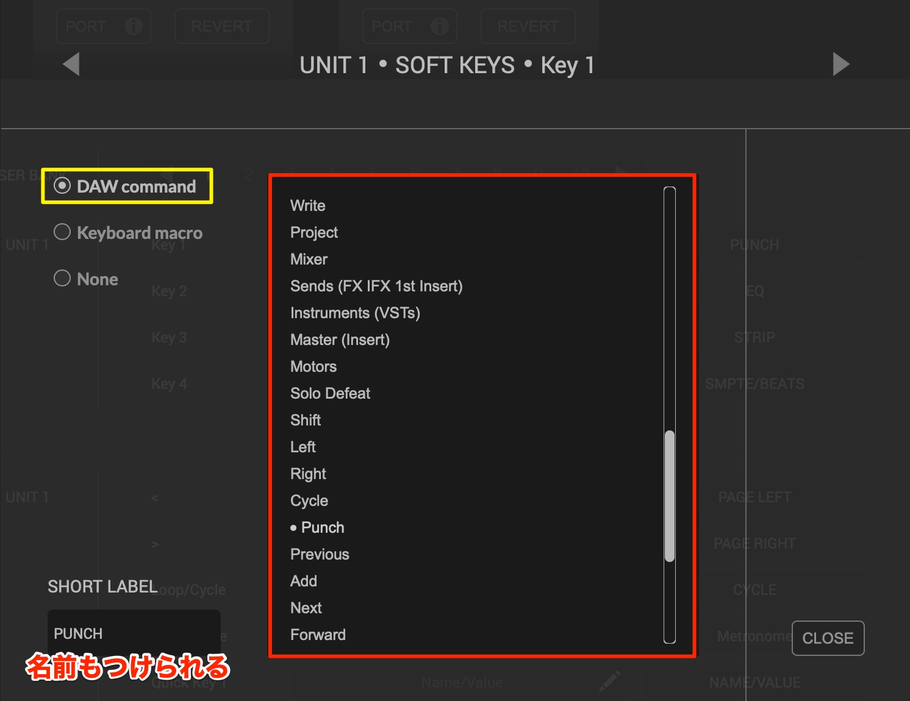Image resolution: width=910 pixels, height=701 pixels.
Task: Choose Instruments (VSTs) command
Action: coord(355,313)
